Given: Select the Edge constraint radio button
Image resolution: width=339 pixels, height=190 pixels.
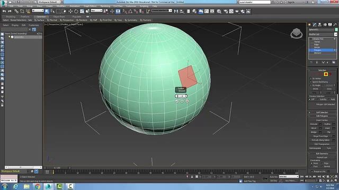Looking at the screenshot, I should (x=323, y=163).
